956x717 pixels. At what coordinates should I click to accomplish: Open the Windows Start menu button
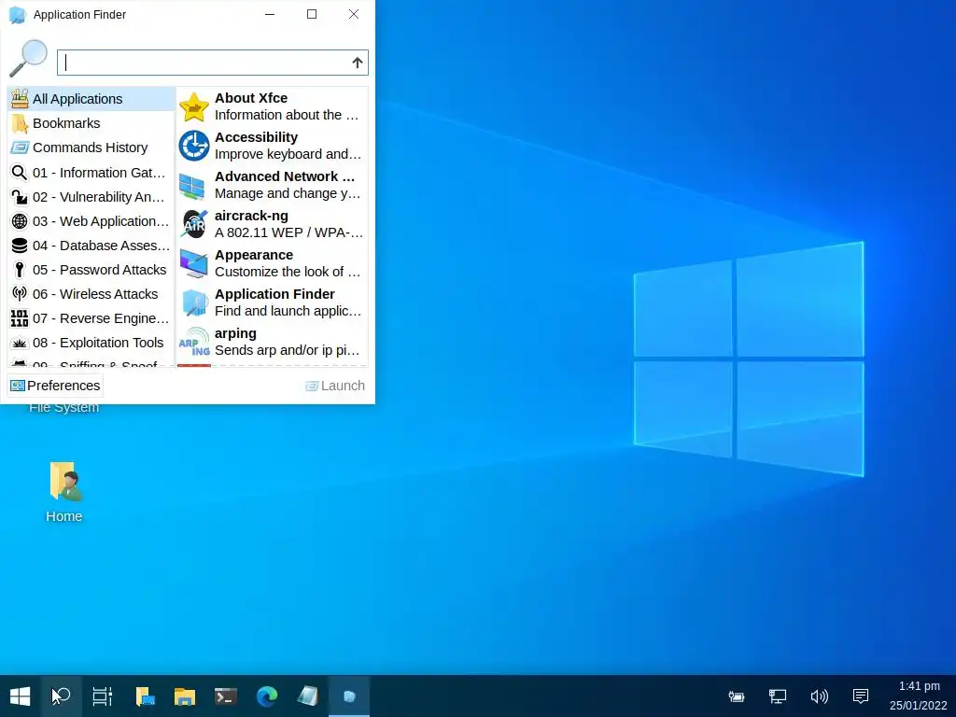point(21,696)
